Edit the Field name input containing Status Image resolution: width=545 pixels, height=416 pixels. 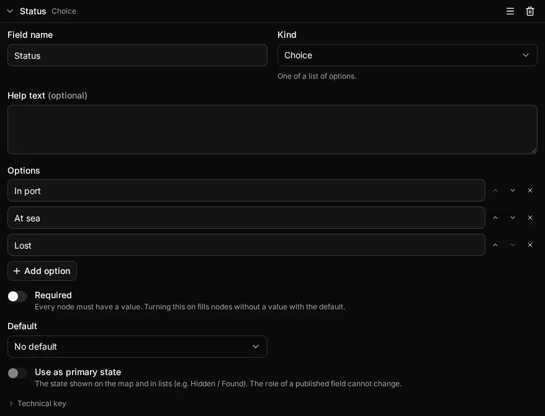tap(137, 55)
